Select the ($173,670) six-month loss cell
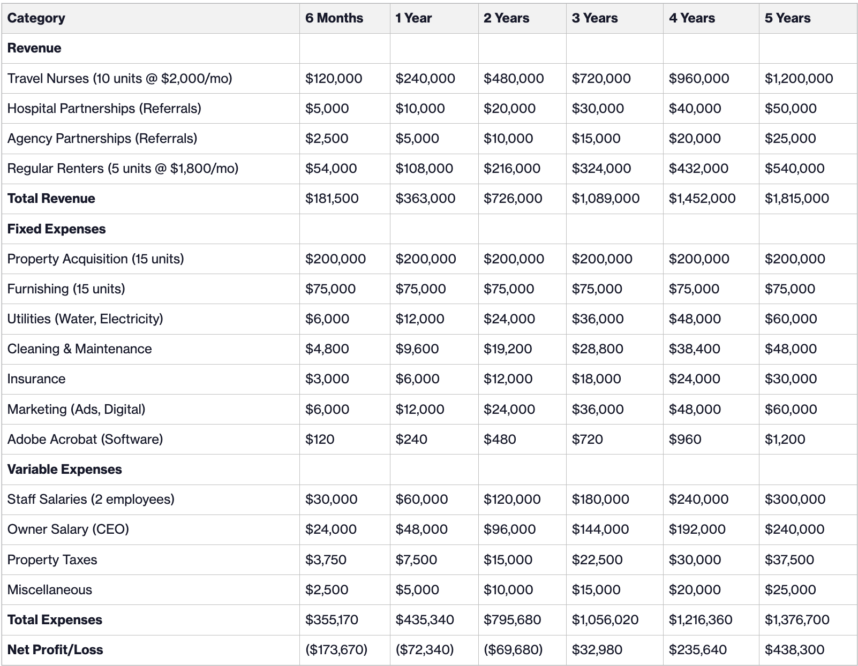The image size is (858, 666). [336, 649]
